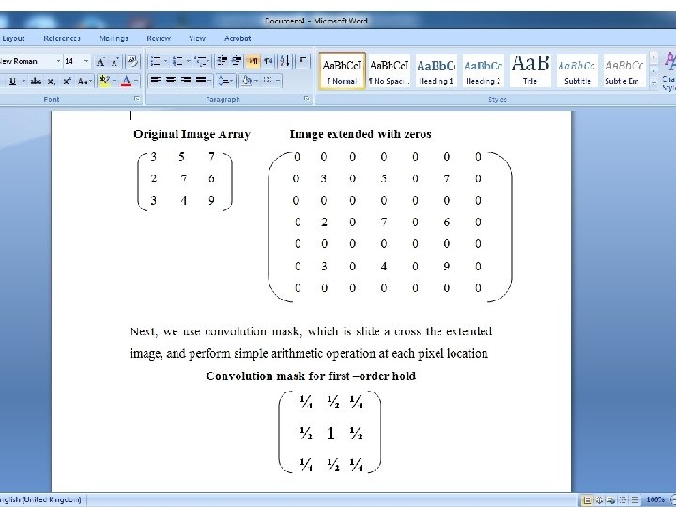Apply strikethrough to text
Image resolution: width=676 pixels, height=507 pixels.
(37, 81)
